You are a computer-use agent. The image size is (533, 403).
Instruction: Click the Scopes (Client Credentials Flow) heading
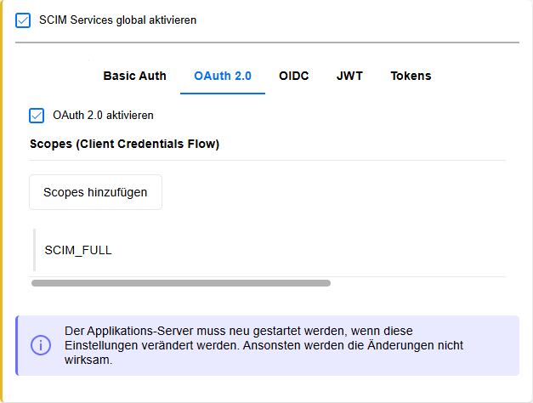pos(124,144)
